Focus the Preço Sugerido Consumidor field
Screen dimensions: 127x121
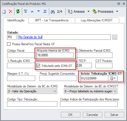point(58,78)
